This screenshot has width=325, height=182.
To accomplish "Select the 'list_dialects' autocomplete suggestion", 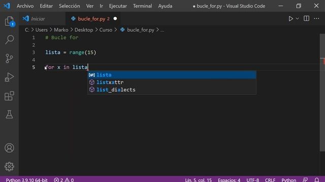I will point(172,89).
